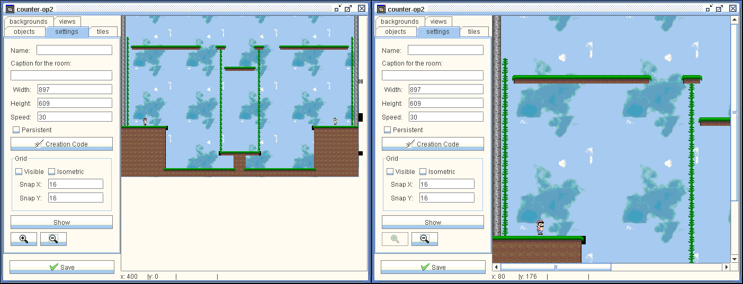This screenshot has width=743, height=284.
Task: Select left player sprite in left room view
Action: [145, 122]
